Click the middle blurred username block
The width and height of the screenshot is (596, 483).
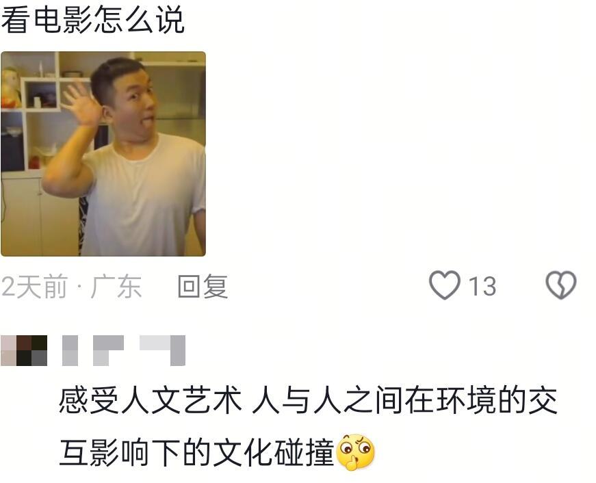coord(108,350)
